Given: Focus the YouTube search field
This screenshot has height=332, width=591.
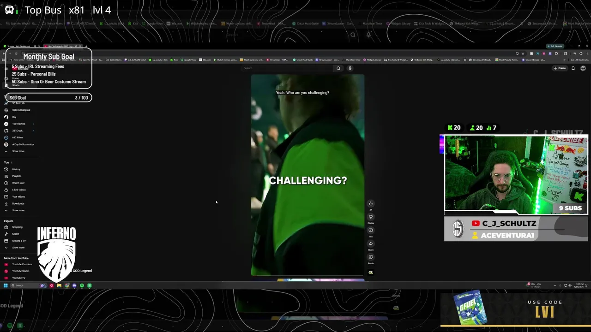Looking at the screenshot, I should coord(288,68).
